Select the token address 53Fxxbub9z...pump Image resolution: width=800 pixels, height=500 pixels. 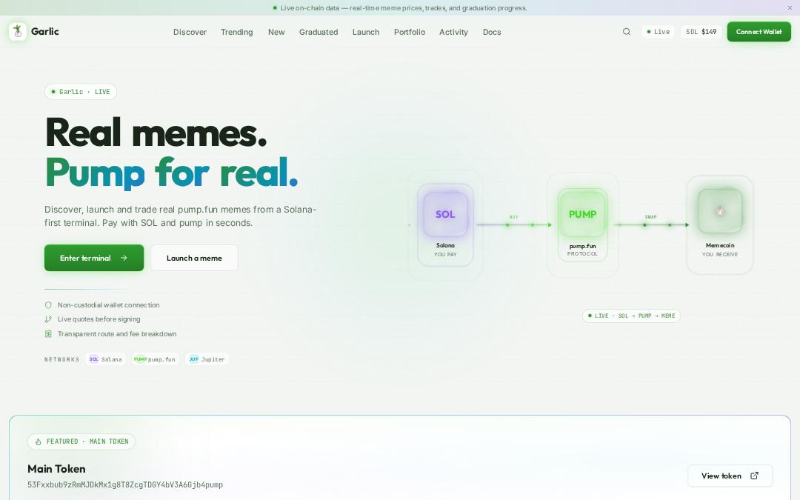pos(125,484)
